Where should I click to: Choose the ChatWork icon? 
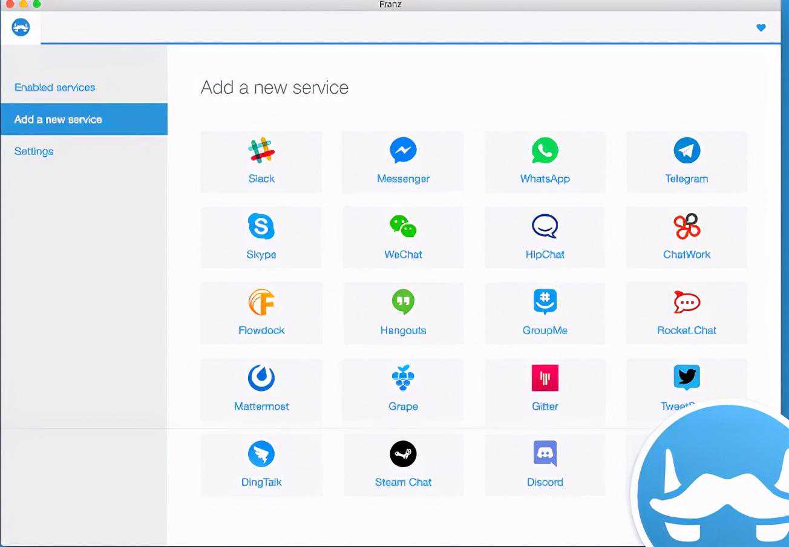click(687, 226)
